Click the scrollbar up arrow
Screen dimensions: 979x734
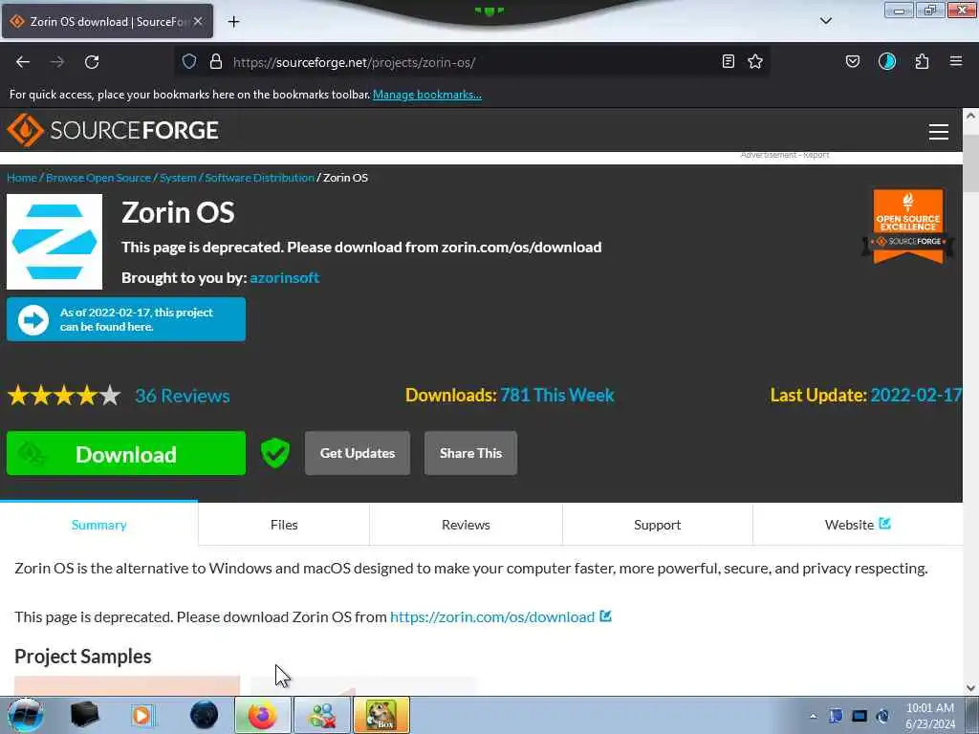coord(970,116)
